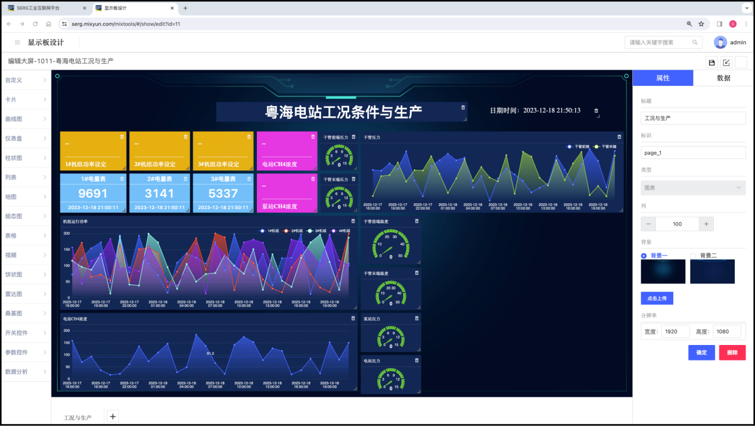The height and width of the screenshot is (426, 755).
Task: Click trash icon on the 机组运行功率 chart
Action: pos(353,222)
